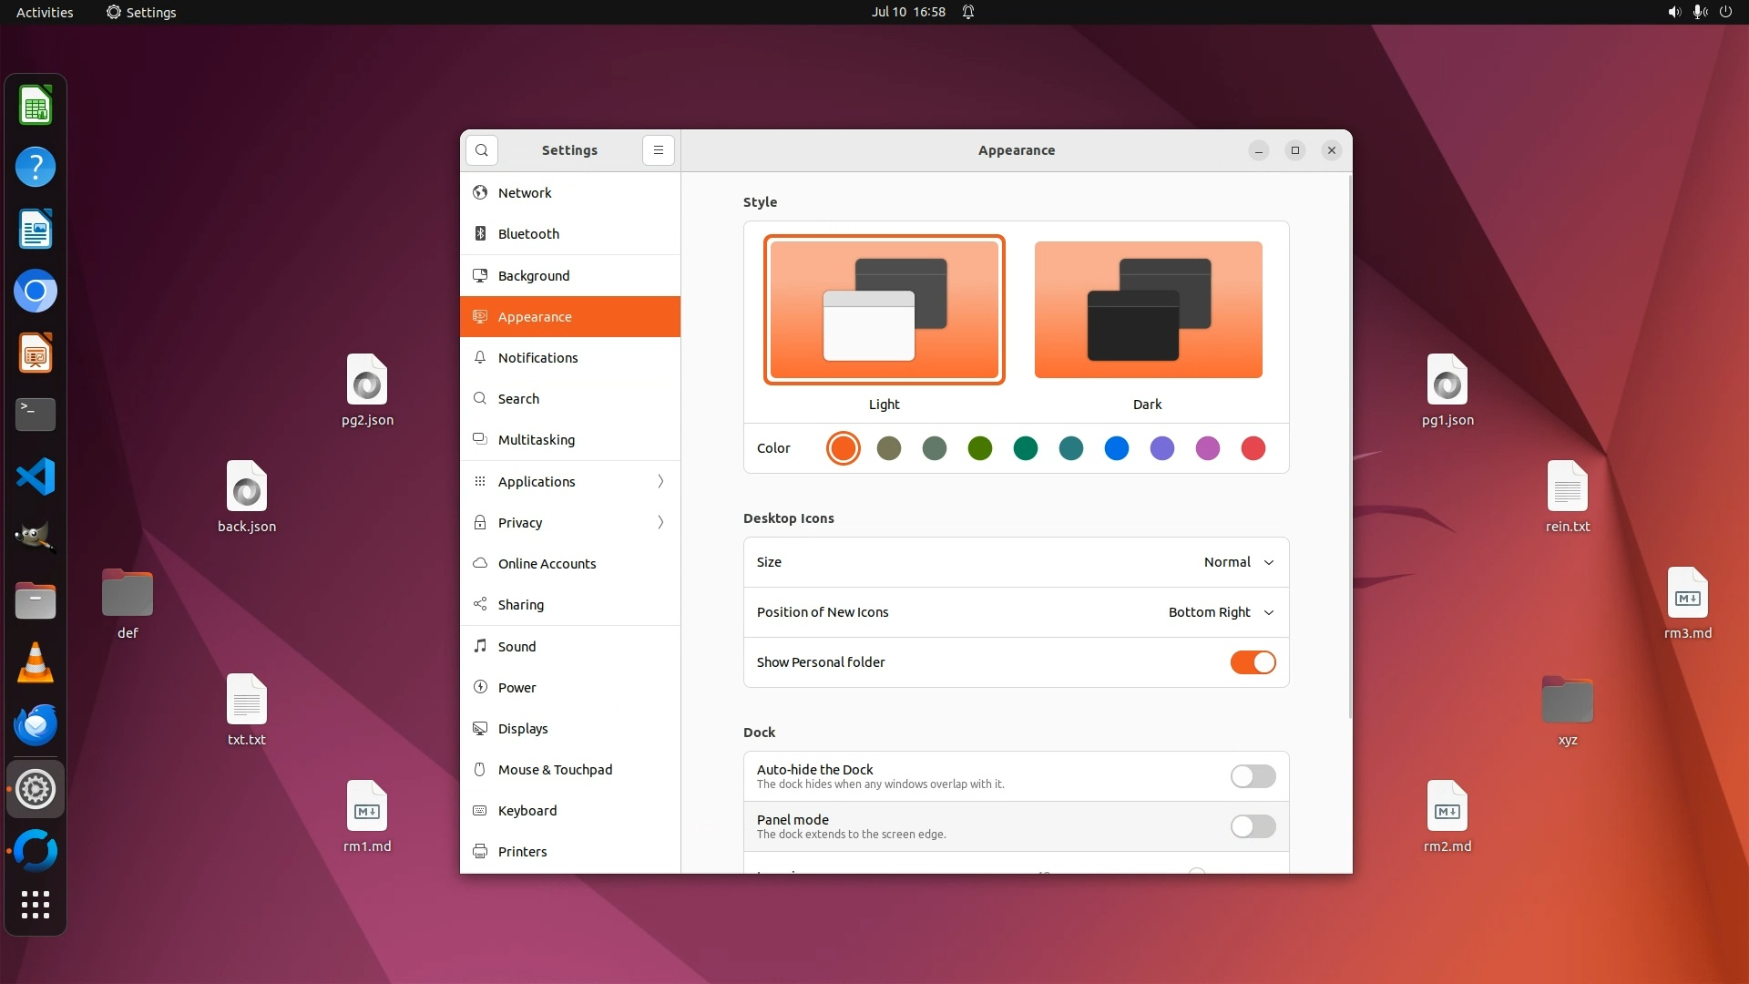Viewport: 1749px width, 984px height.
Task: Click the Activities button in top bar
Action: pos(45,12)
